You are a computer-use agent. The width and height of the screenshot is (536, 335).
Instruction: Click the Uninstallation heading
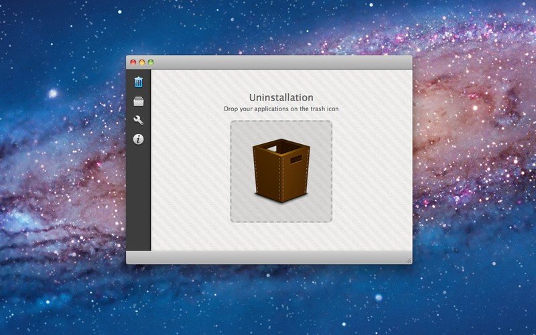click(x=281, y=97)
